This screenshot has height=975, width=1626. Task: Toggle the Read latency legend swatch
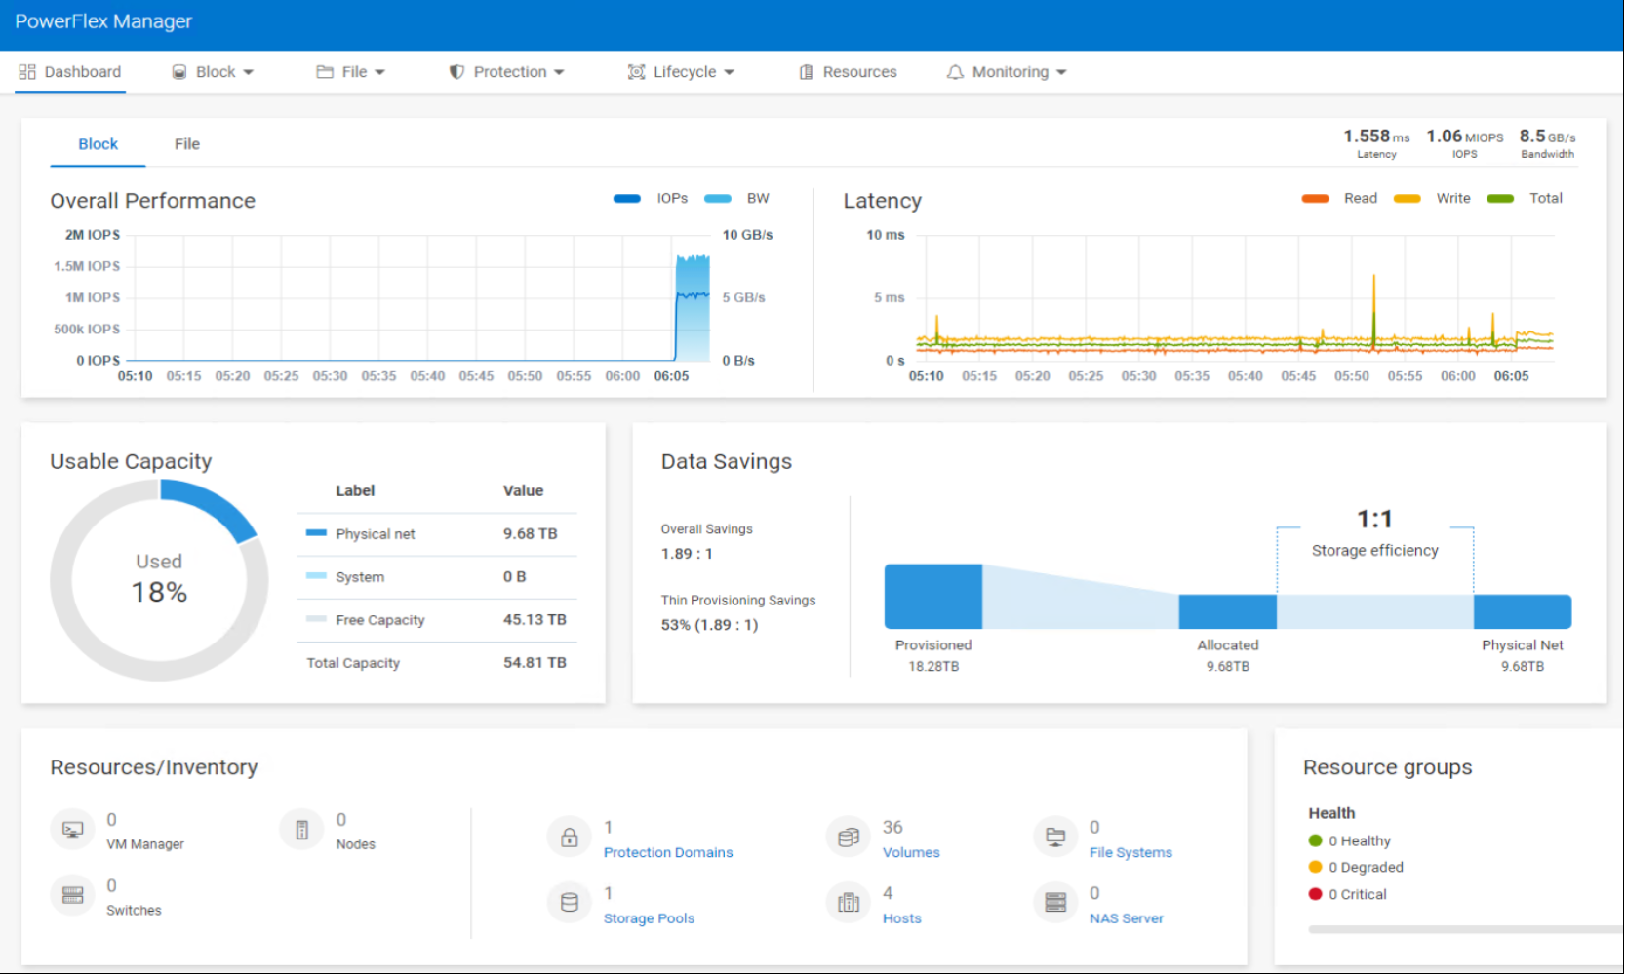(x=1315, y=199)
